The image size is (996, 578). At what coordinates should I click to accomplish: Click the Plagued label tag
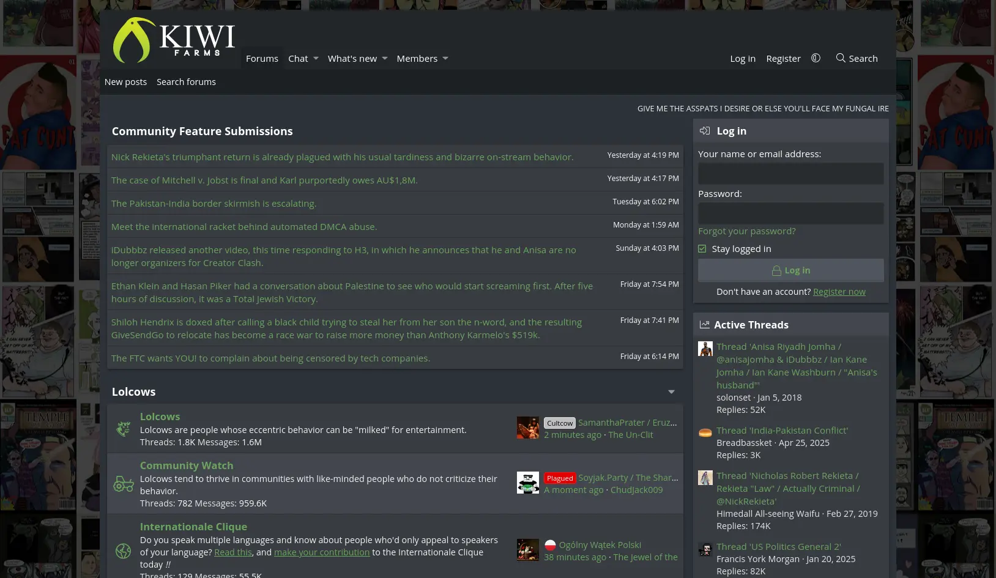560,478
